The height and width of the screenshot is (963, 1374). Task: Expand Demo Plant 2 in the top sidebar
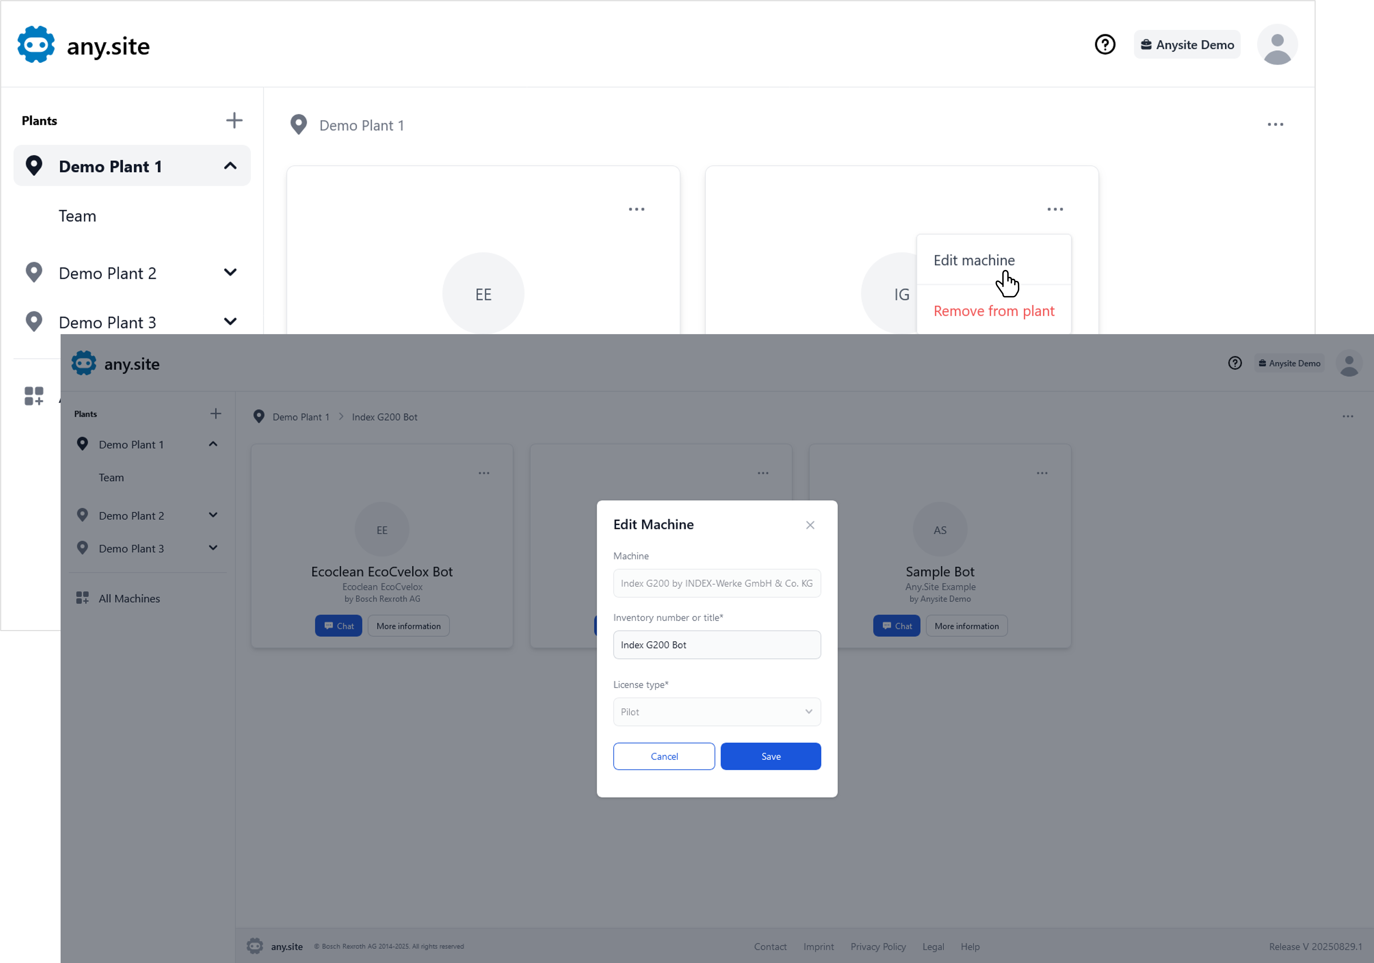pos(230,272)
